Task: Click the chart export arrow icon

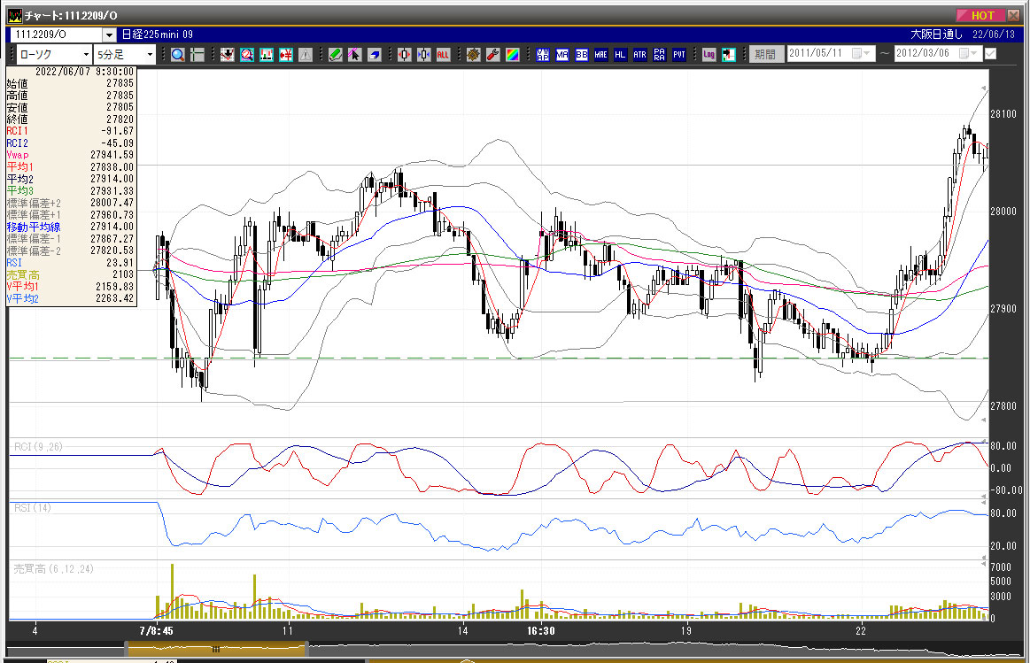Action: pos(729,55)
